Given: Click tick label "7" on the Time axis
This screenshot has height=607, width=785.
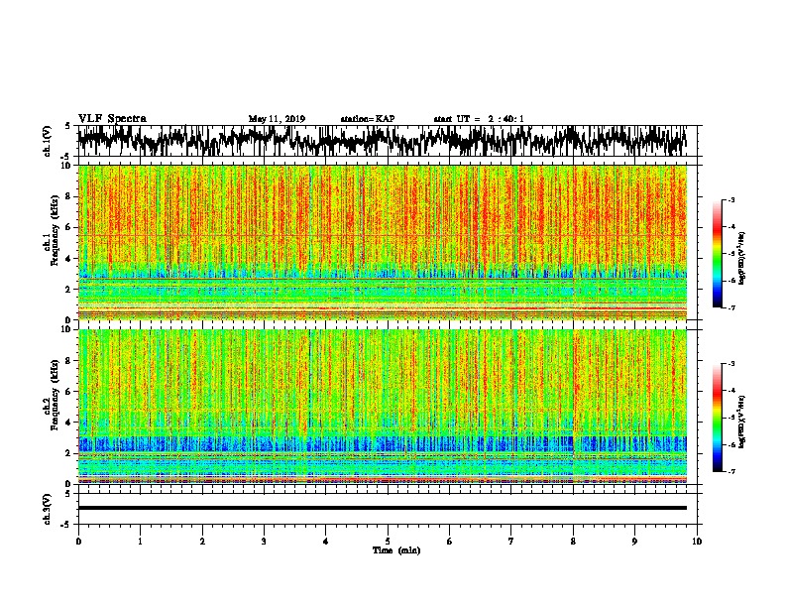Looking at the screenshot, I should [511, 542].
